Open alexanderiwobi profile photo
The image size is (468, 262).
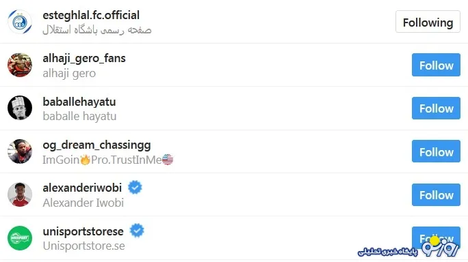(x=20, y=194)
